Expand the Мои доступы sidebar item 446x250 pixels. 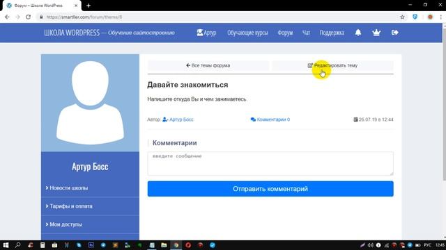pyautogui.click(x=90, y=224)
